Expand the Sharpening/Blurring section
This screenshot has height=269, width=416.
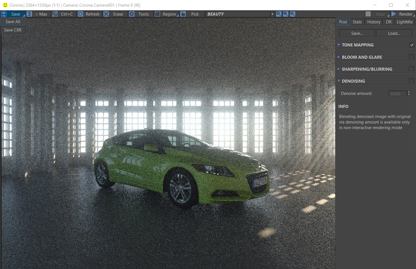pyautogui.click(x=339, y=69)
